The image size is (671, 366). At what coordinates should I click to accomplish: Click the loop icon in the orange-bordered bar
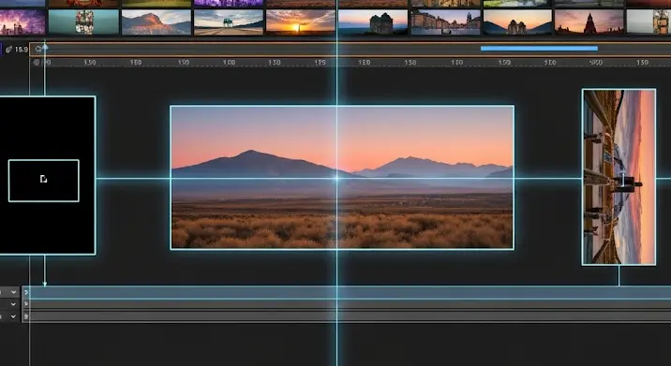pyautogui.click(x=38, y=49)
